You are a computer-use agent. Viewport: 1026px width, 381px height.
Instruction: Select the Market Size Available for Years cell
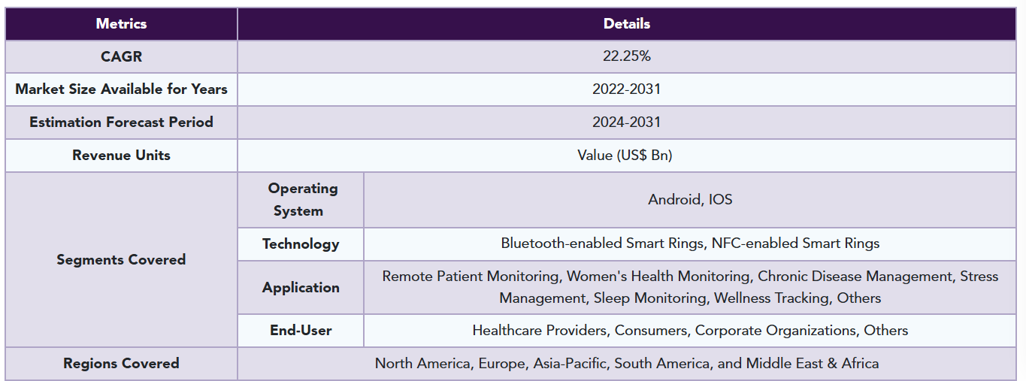point(121,89)
